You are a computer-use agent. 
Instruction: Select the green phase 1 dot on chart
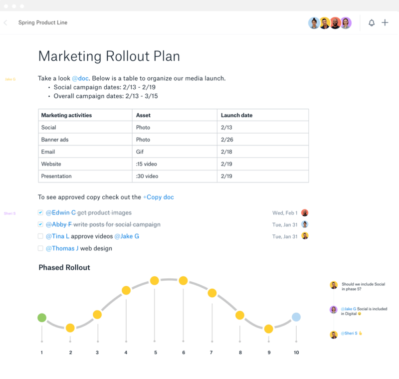click(x=42, y=318)
